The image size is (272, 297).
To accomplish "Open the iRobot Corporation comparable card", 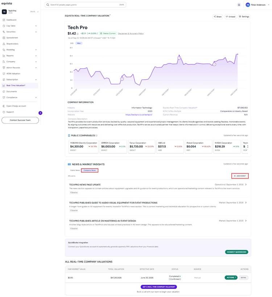I will point(198,147).
